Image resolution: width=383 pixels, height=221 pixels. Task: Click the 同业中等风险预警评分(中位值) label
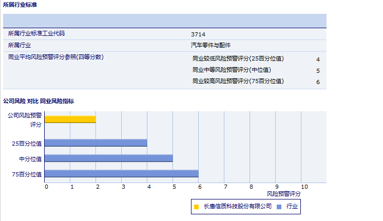232,70
